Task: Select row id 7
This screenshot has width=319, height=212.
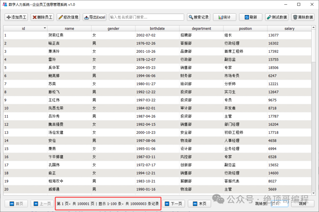Action: click(x=25, y=84)
